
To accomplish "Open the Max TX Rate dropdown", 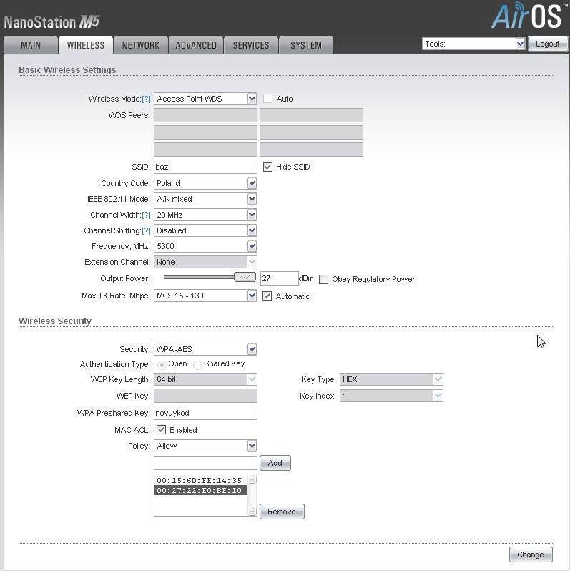I will [x=205, y=296].
